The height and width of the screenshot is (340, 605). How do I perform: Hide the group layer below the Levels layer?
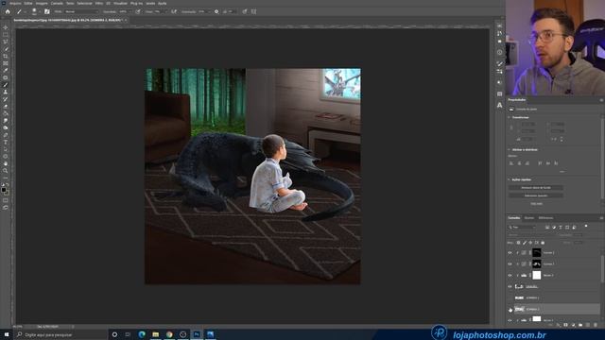pyautogui.click(x=510, y=286)
